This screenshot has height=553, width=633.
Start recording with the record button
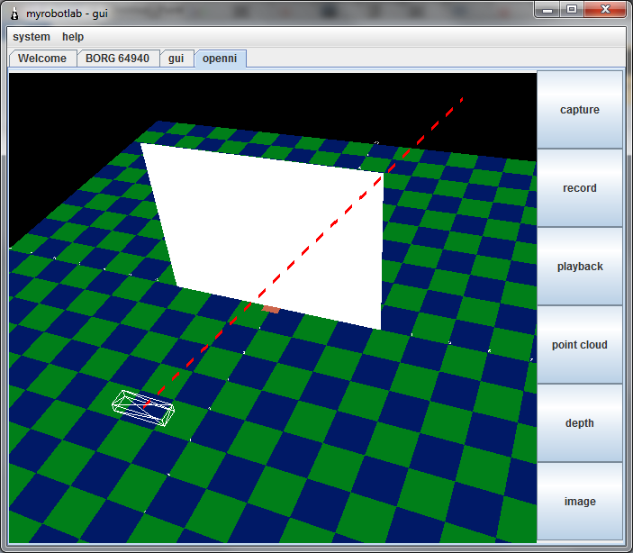579,188
